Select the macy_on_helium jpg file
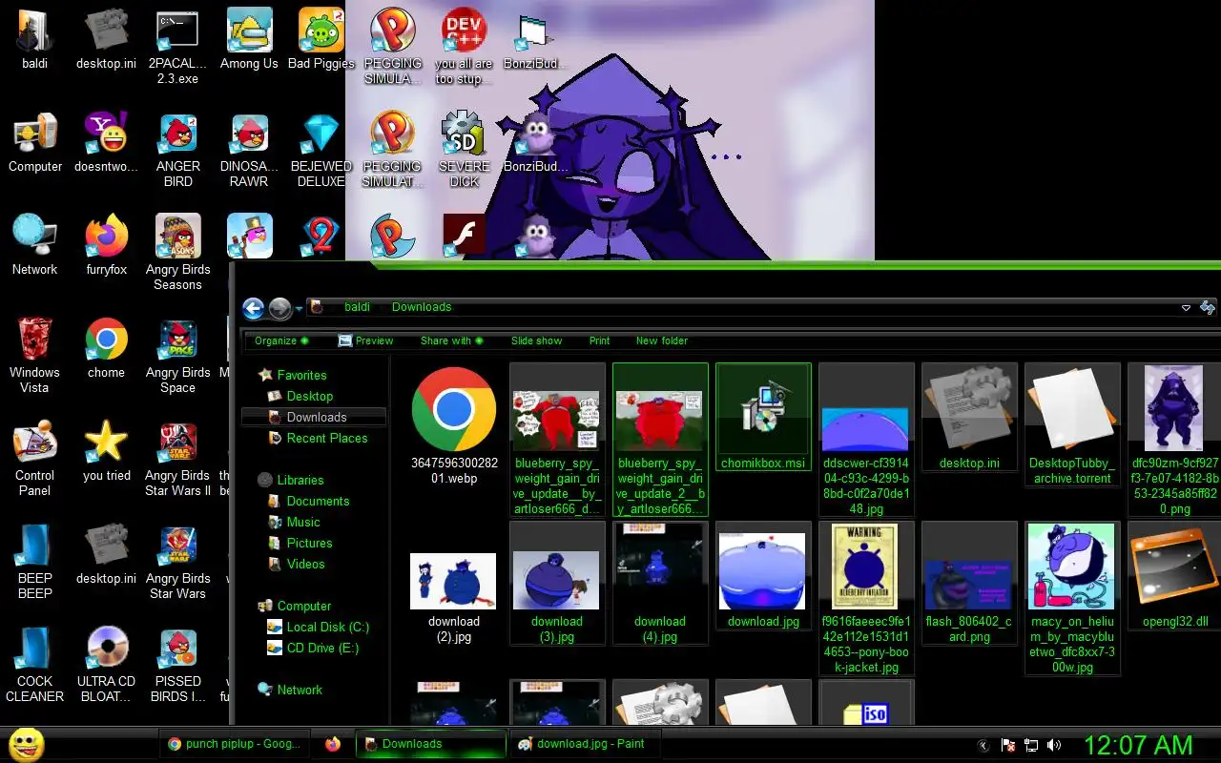Image resolution: width=1221 pixels, height=763 pixels. tap(1072, 599)
